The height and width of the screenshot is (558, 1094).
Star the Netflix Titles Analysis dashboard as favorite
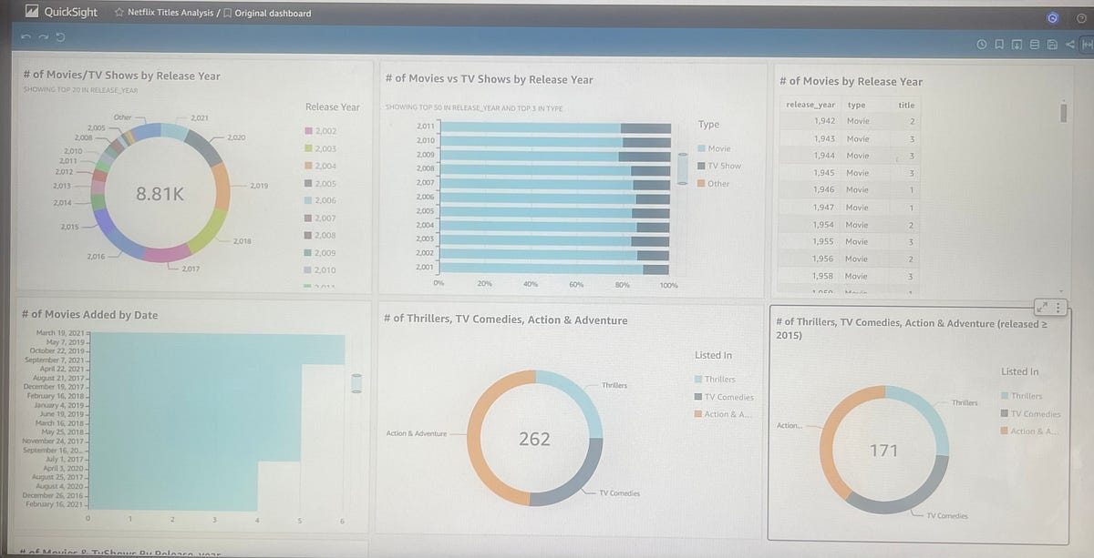tap(119, 13)
